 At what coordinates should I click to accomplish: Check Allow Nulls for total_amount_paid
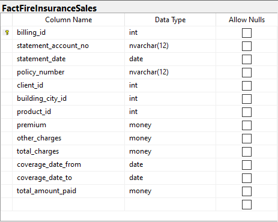[247, 191]
